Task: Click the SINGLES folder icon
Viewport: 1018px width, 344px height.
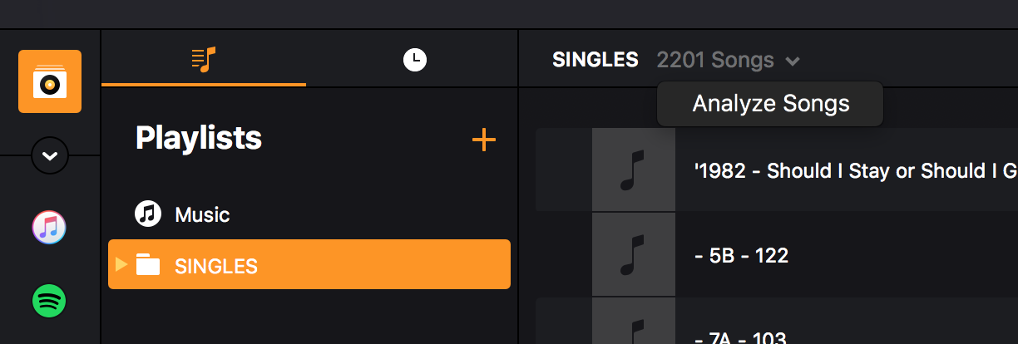Action: 148,266
